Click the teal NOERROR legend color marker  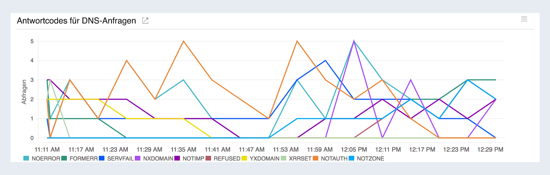26,159
